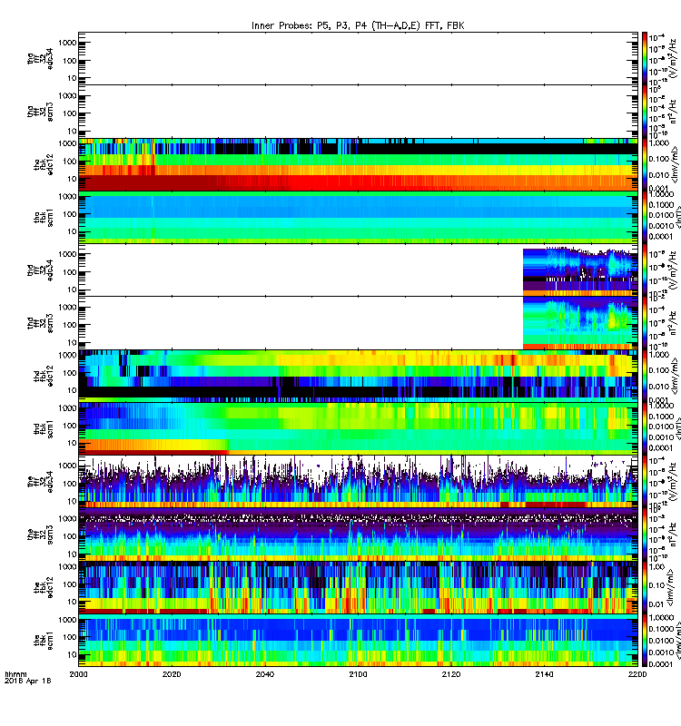
Task: Click the the fff 32 edc34 spectrogram panel
Action: (x=358, y=482)
